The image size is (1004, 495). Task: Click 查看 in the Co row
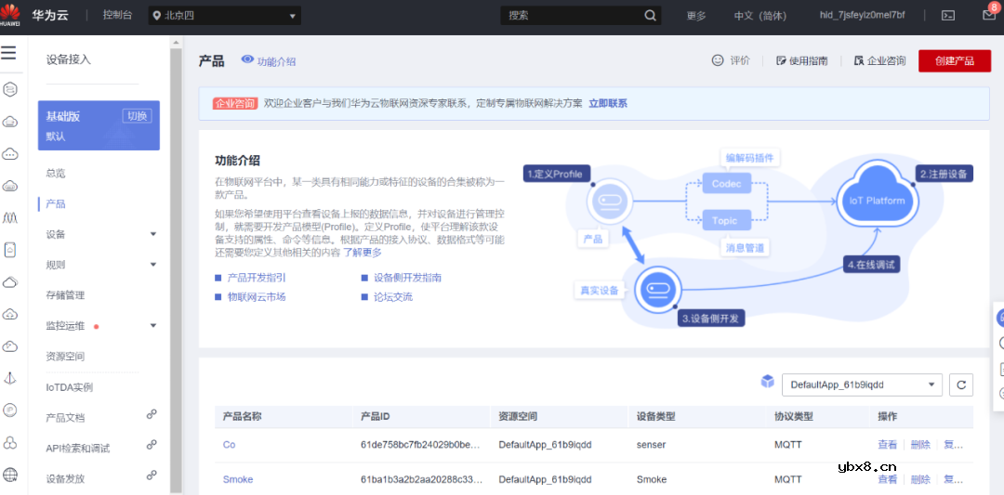[x=888, y=445]
